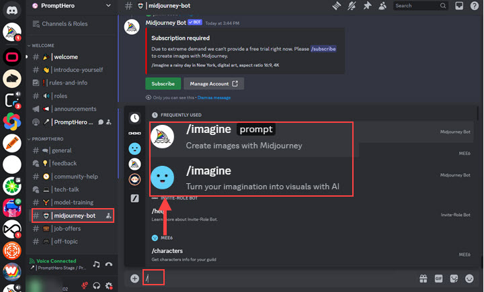
Task: Click the noise suppression music-note icon
Action: (x=96, y=264)
